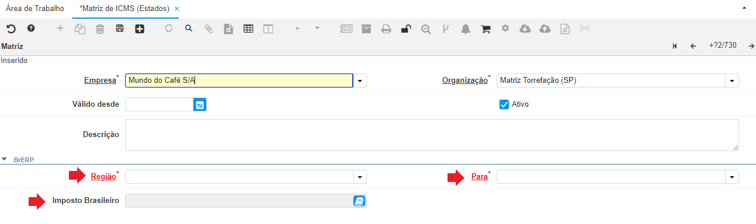
Task: Toggle grid view icon
Action: 248,28
